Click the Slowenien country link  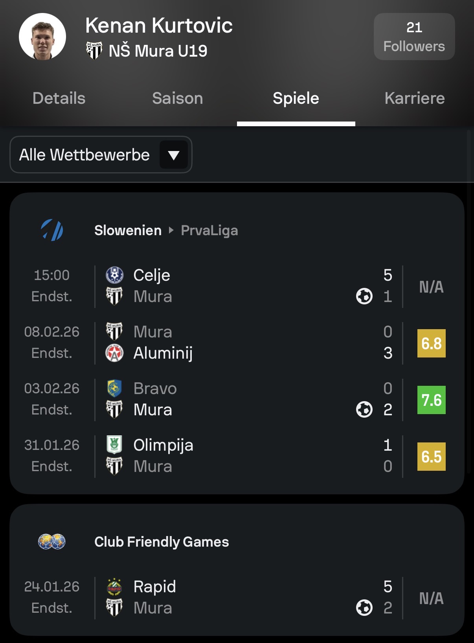(x=128, y=230)
